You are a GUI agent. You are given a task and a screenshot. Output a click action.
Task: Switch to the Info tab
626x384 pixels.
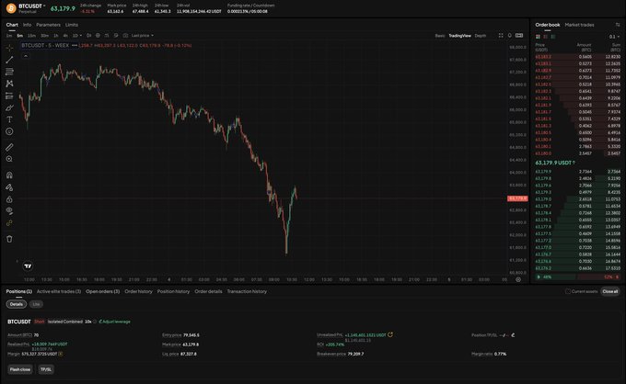pyautogui.click(x=27, y=25)
